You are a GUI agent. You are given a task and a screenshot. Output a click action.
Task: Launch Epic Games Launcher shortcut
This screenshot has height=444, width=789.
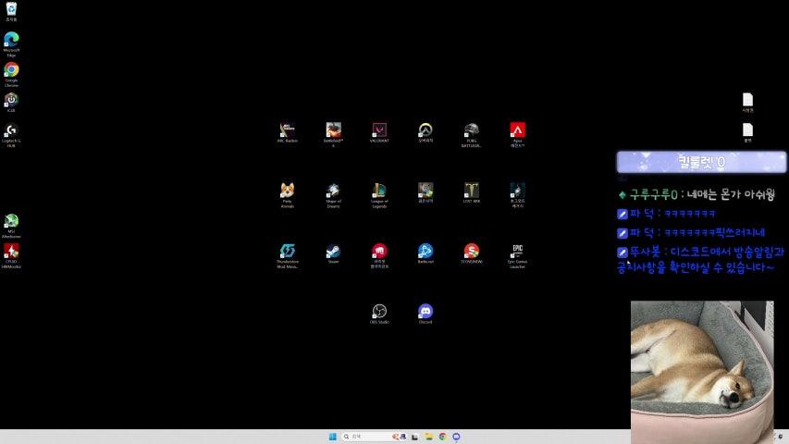(518, 251)
